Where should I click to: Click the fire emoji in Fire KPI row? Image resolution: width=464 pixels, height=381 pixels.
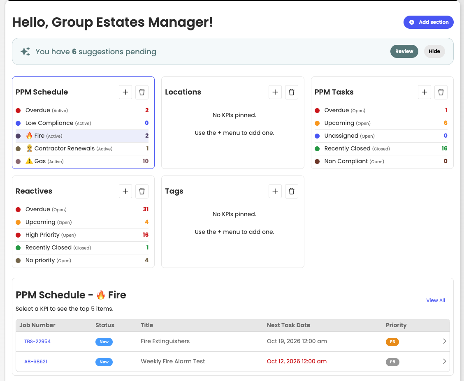pyautogui.click(x=29, y=136)
